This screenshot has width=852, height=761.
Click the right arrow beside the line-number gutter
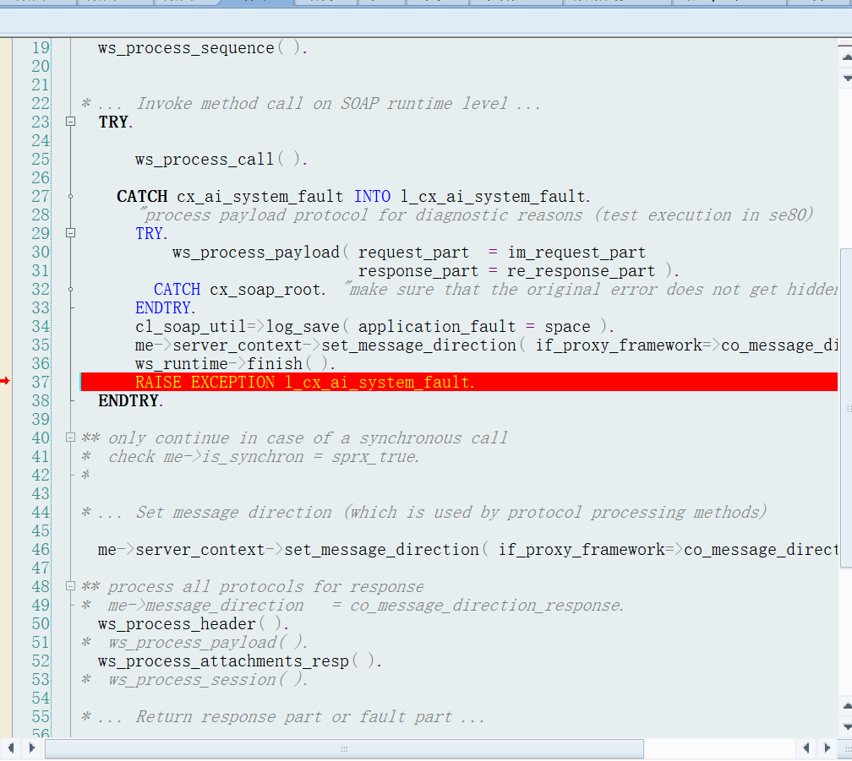31,748
